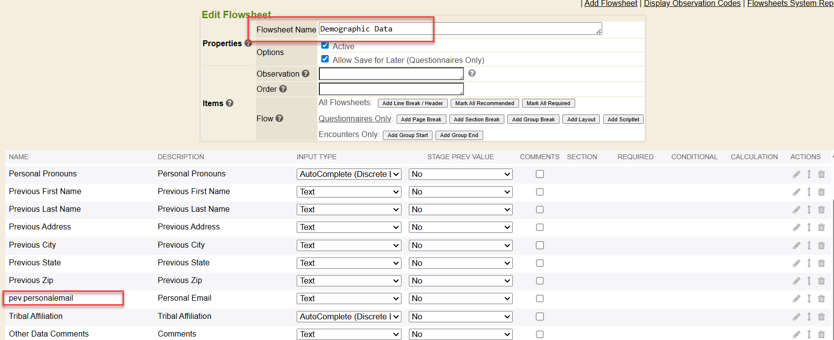
Task: Click trash icon for Tribal Affiliation row
Action: 821,317
